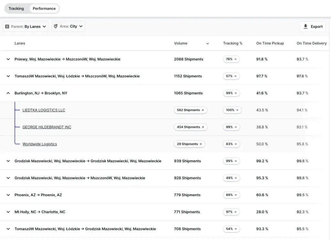
Task: Click the 29 Shipments badge
Action: (189, 144)
